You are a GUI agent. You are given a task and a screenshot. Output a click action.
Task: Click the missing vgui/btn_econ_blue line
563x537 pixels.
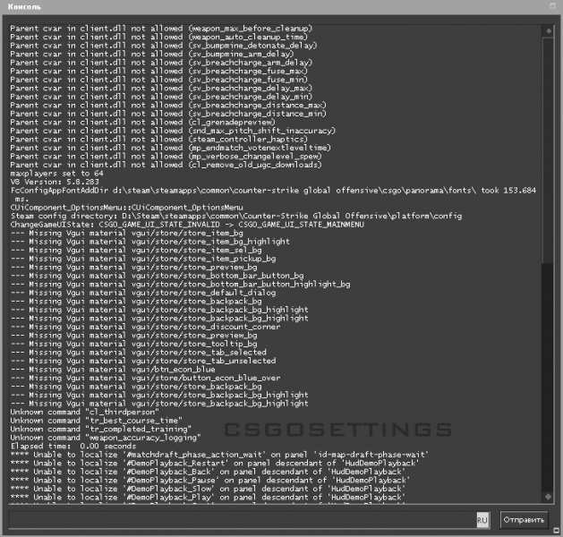point(113,370)
